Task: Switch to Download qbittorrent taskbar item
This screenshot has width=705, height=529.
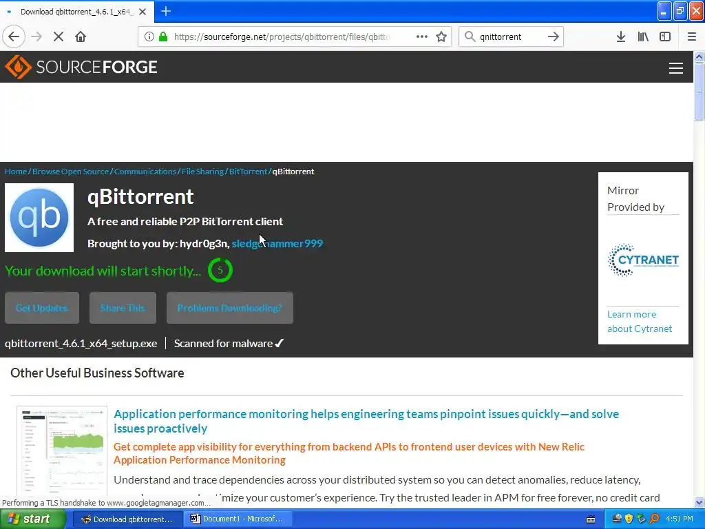Action: pyautogui.click(x=127, y=519)
